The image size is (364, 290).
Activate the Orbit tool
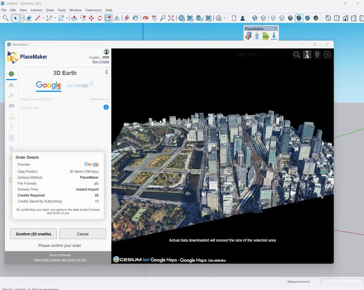click(x=146, y=18)
